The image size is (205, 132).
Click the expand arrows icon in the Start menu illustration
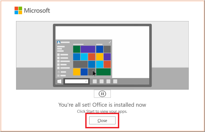[110, 42]
